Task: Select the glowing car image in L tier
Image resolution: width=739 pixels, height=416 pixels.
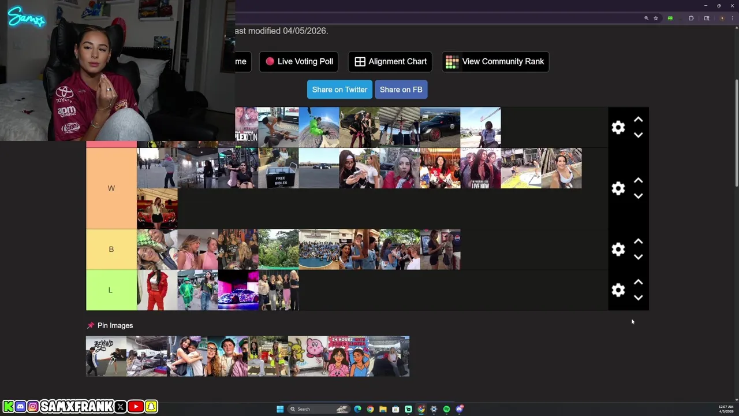Action: pos(238,290)
